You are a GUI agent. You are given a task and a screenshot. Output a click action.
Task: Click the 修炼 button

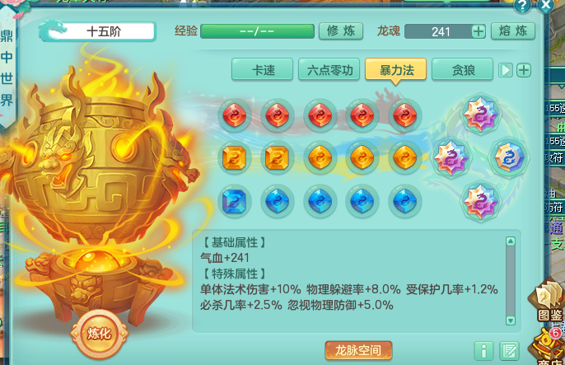[341, 31]
